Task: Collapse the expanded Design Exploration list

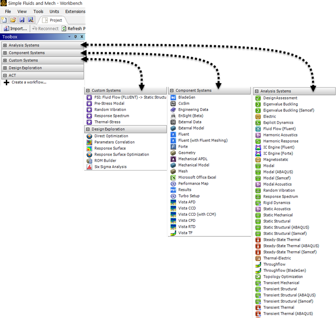Action: click(x=88, y=129)
